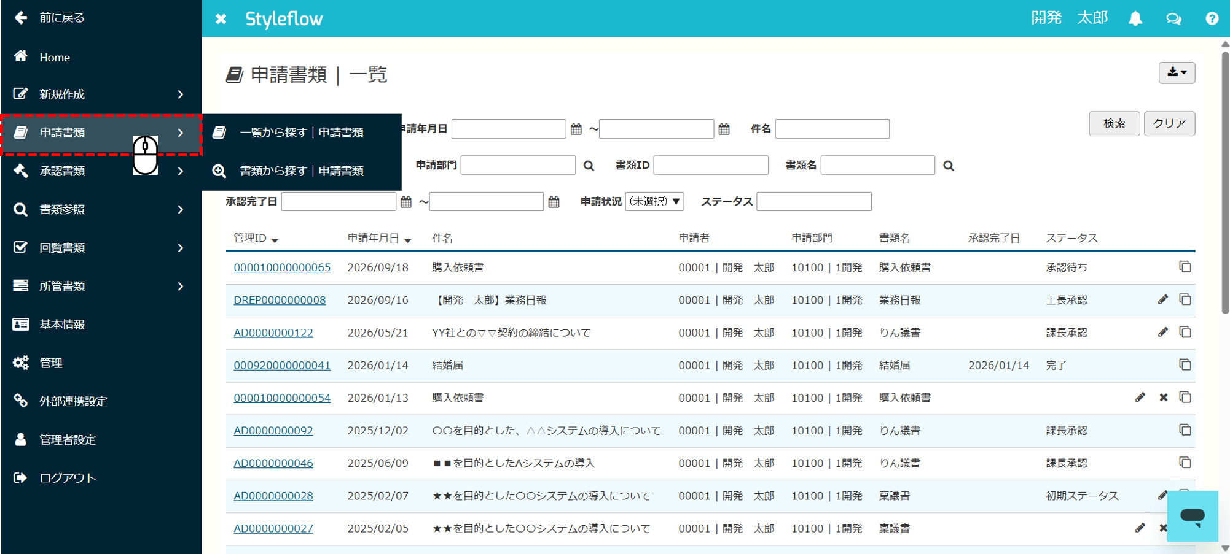Click the 検索 button
The width and height of the screenshot is (1230, 554).
click(1114, 123)
